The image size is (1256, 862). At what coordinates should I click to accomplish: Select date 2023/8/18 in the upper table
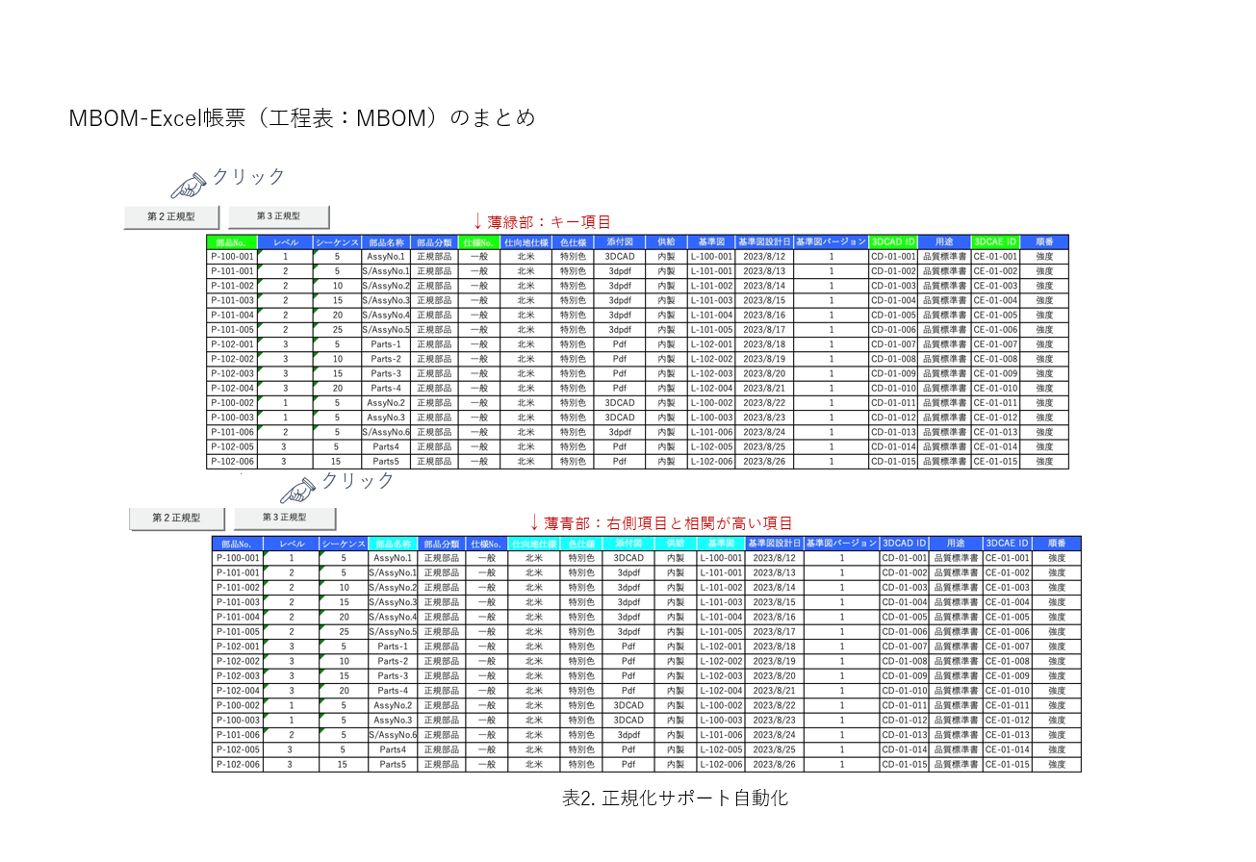tap(764, 344)
